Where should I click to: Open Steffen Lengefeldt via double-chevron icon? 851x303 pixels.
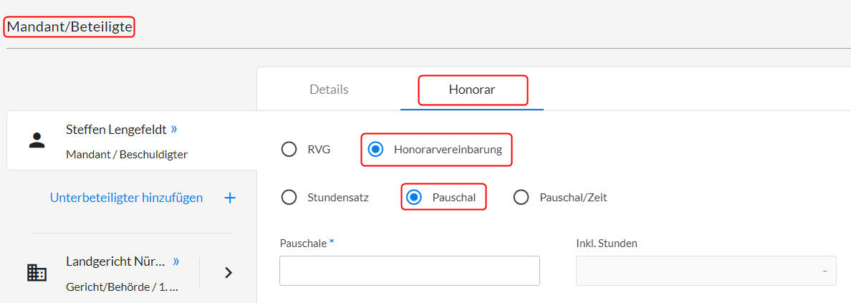click(173, 129)
